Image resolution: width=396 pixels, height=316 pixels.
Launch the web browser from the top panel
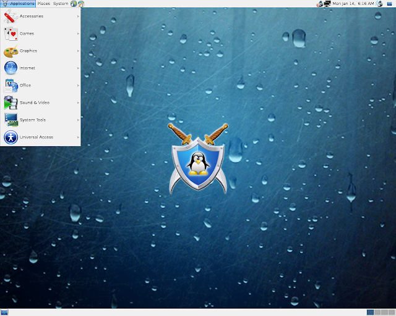[74, 4]
